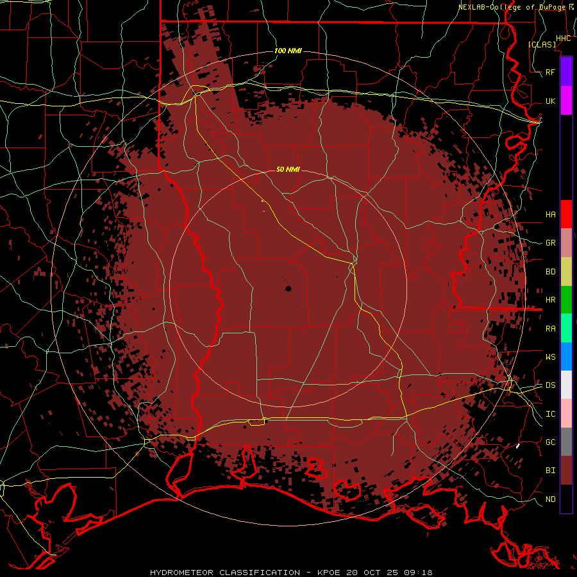Click the GR pink legend swatch
The image size is (577, 577).
566,243
